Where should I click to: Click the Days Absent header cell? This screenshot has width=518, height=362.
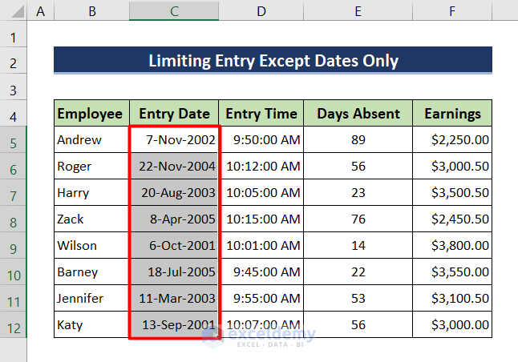pyautogui.click(x=358, y=114)
